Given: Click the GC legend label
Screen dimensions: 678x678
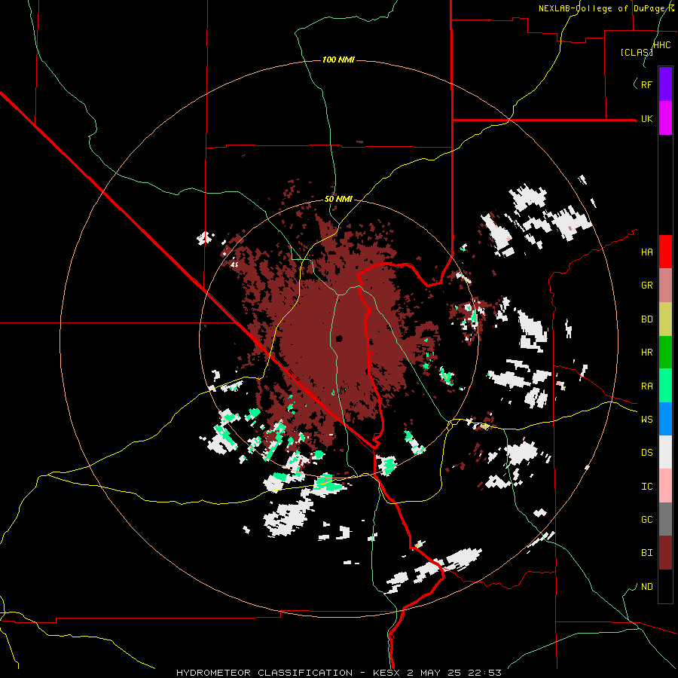Looking at the screenshot, I should pos(647,520).
